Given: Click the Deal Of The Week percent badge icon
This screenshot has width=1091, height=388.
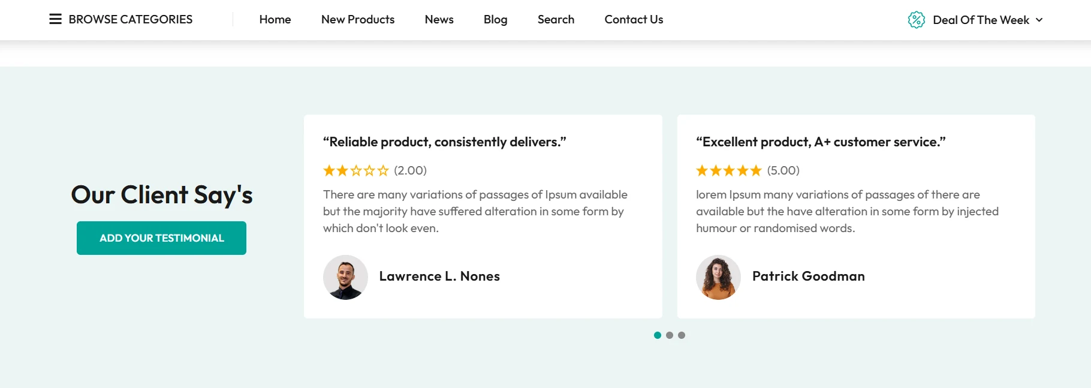Looking at the screenshot, I should point(916,20).
